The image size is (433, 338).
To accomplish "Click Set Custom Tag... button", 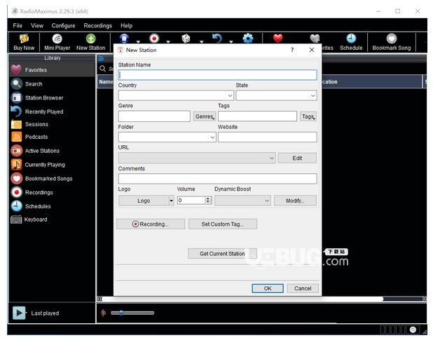I will pyautogui.click(x=223, y=224).
